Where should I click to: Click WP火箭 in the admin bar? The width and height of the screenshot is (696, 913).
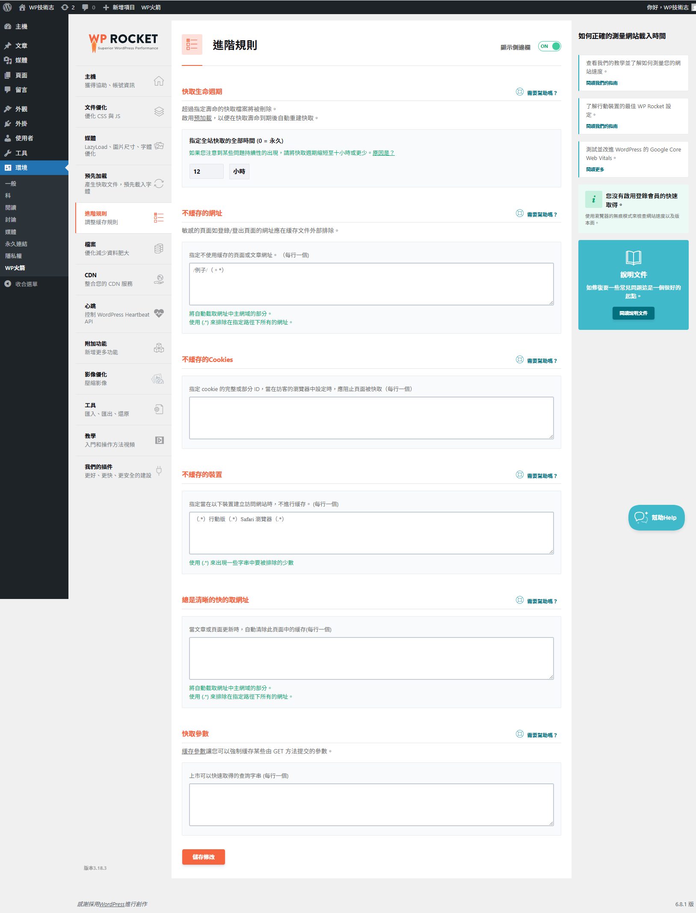tap(151, 7)
